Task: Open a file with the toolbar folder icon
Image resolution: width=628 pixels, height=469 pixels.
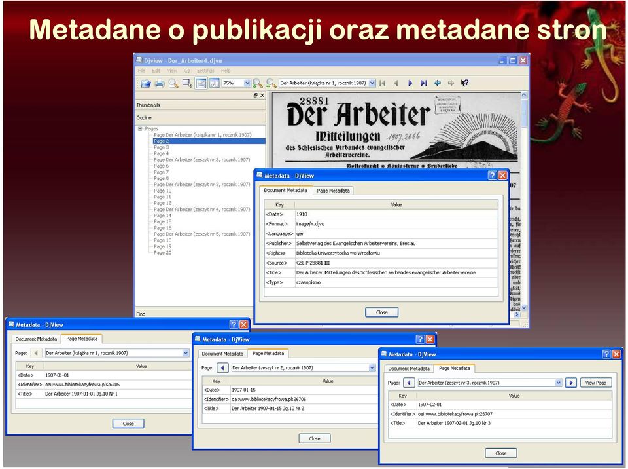Action: 146,83
